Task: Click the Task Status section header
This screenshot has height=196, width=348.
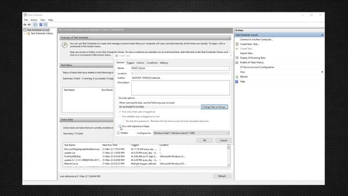Action: coord(86,65)
